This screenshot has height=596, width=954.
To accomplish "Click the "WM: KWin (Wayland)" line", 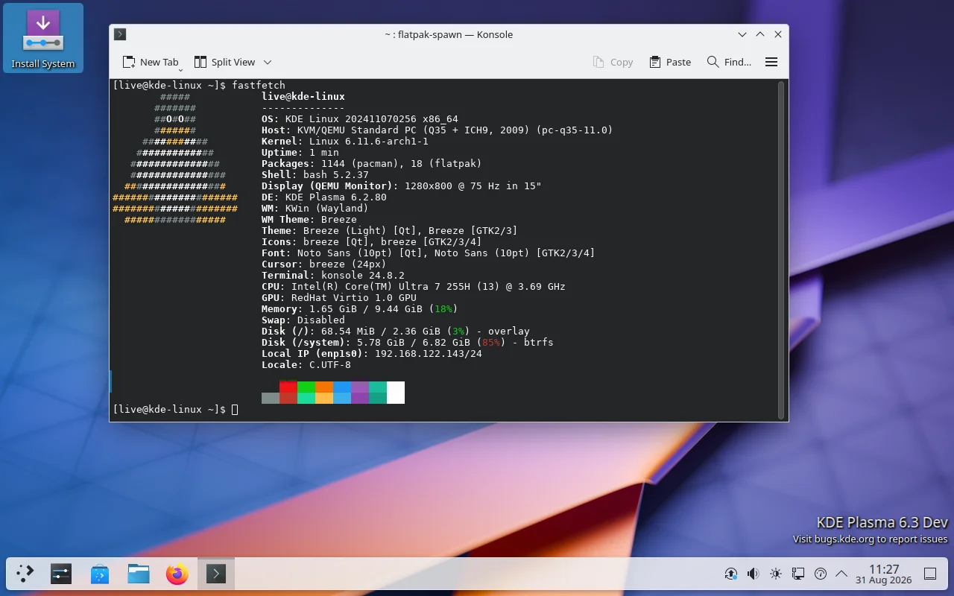I will coord(315,209).
